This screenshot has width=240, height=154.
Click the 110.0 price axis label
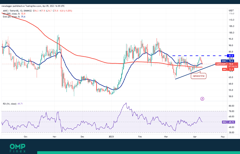[231, 20]
